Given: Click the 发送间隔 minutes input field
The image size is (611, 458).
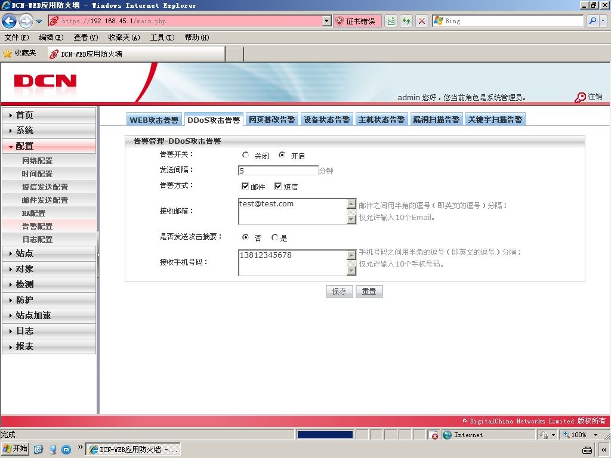Looking at the screenshot, I should tap(278, 170).
